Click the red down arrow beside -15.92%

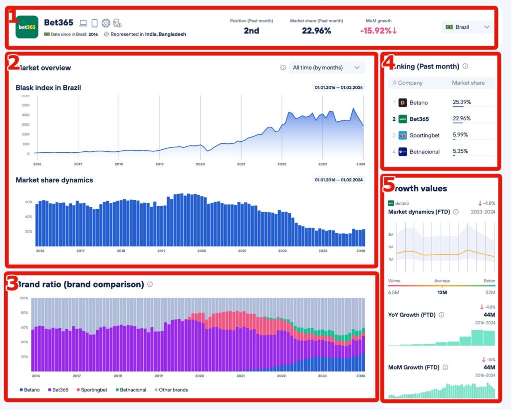(395, 30)
